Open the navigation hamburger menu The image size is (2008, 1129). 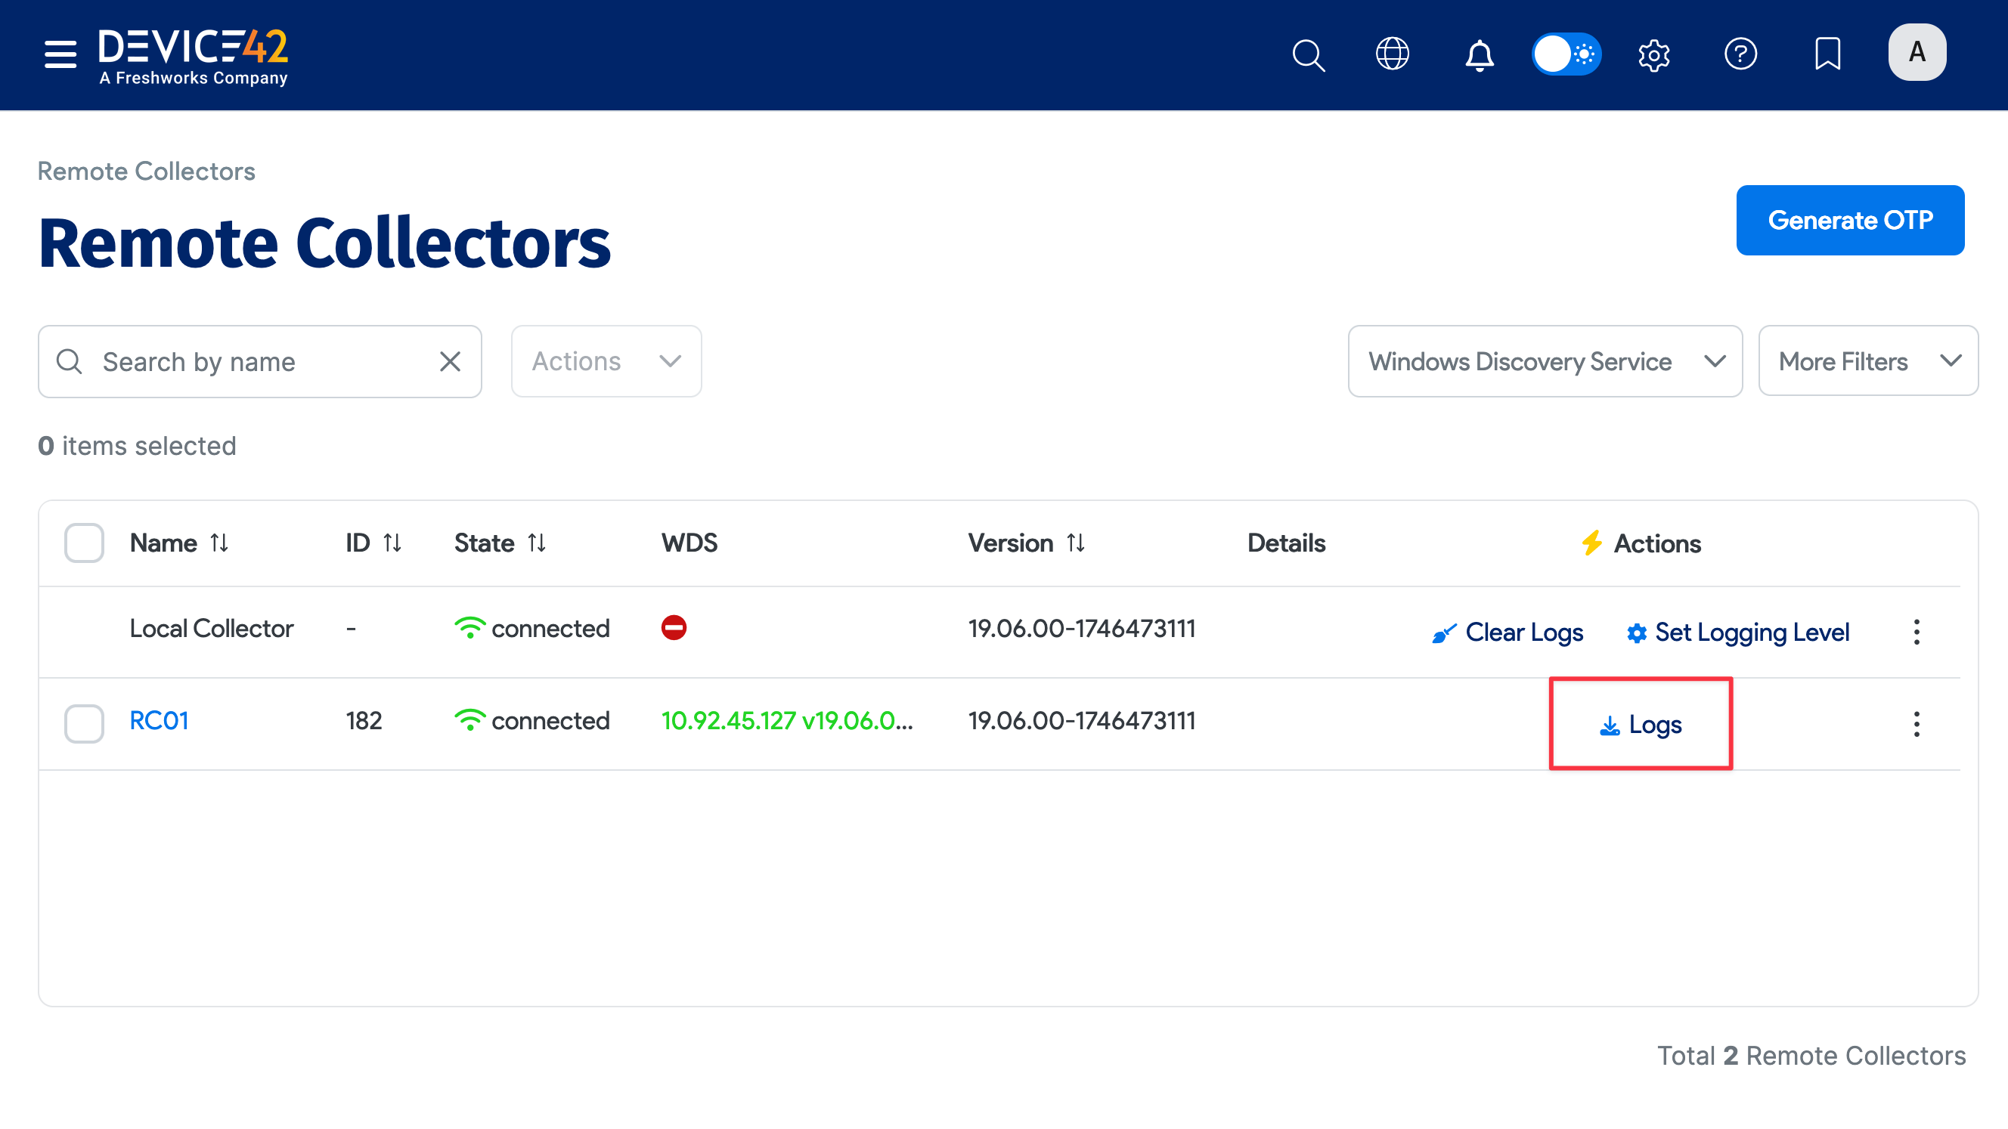pos(59,54)
